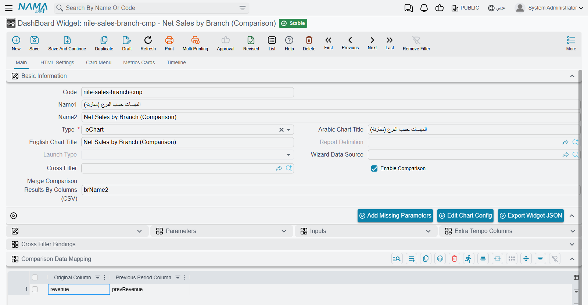Switch language to Arabic
This screenshot has height=305, width=588.
click(497, 8)
